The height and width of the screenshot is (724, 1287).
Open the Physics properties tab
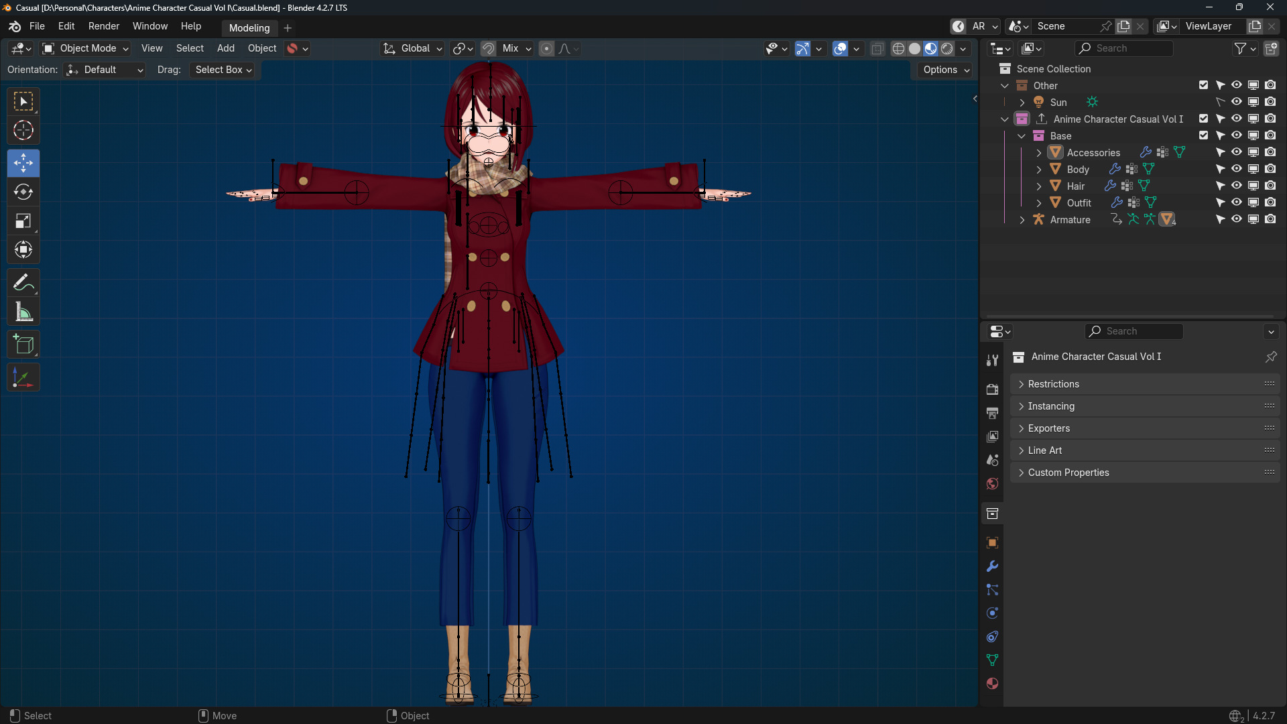pos(993,613)
